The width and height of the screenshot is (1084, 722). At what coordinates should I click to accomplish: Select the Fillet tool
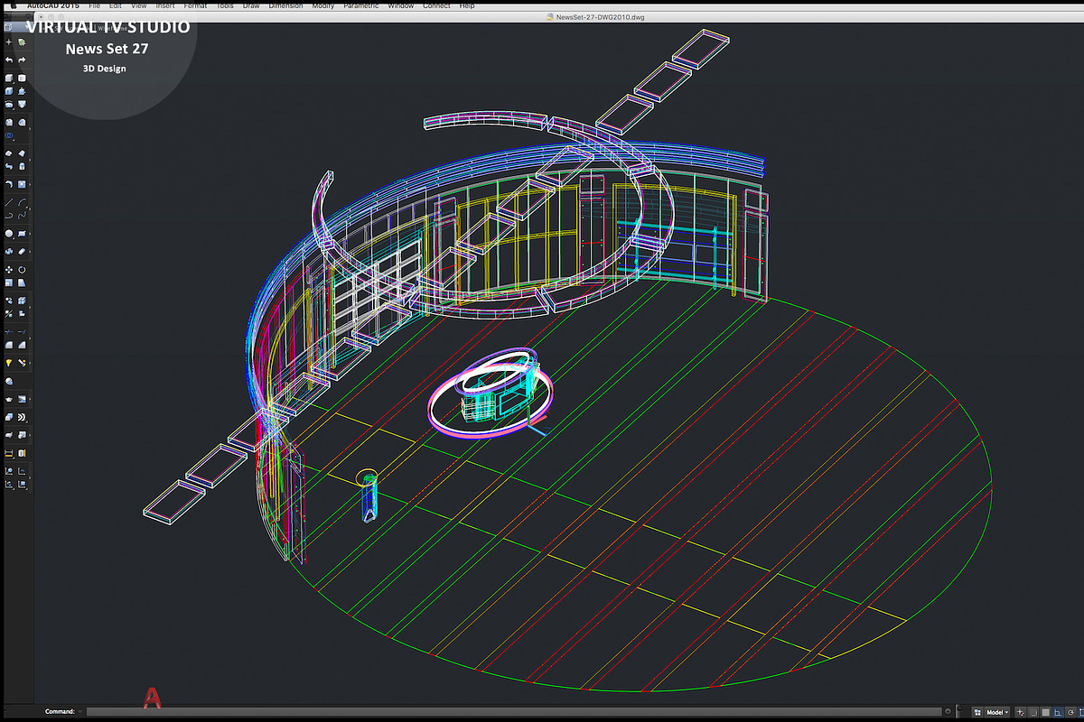click(9, 345)
